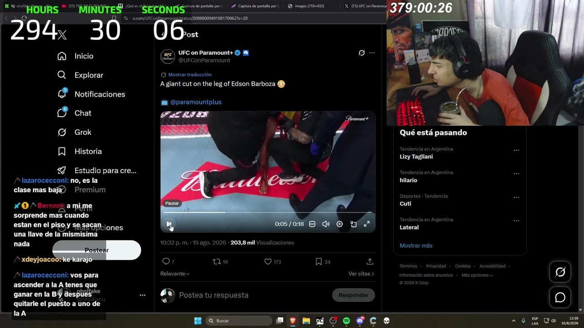Screen dimensions: 584x328
Task: Show hidden system tray icons
Action: [513, 321]
